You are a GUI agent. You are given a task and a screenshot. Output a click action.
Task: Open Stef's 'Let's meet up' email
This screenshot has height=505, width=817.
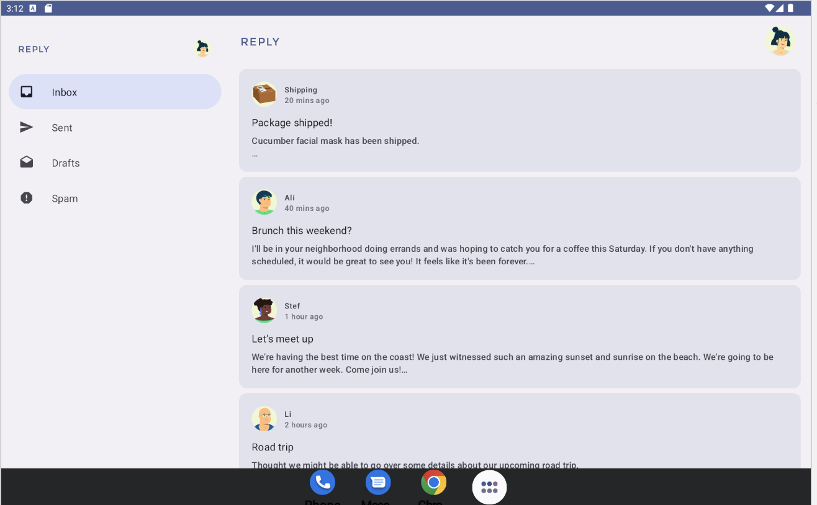point(520,338)
